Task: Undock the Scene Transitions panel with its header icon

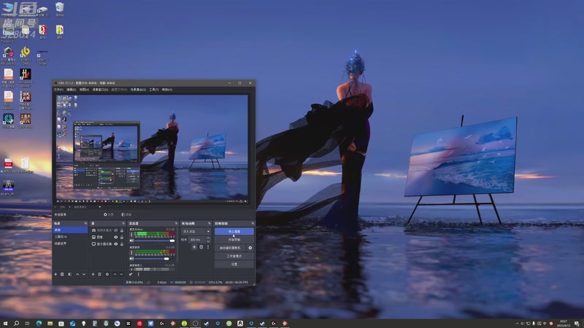Action: coord(209,224)
